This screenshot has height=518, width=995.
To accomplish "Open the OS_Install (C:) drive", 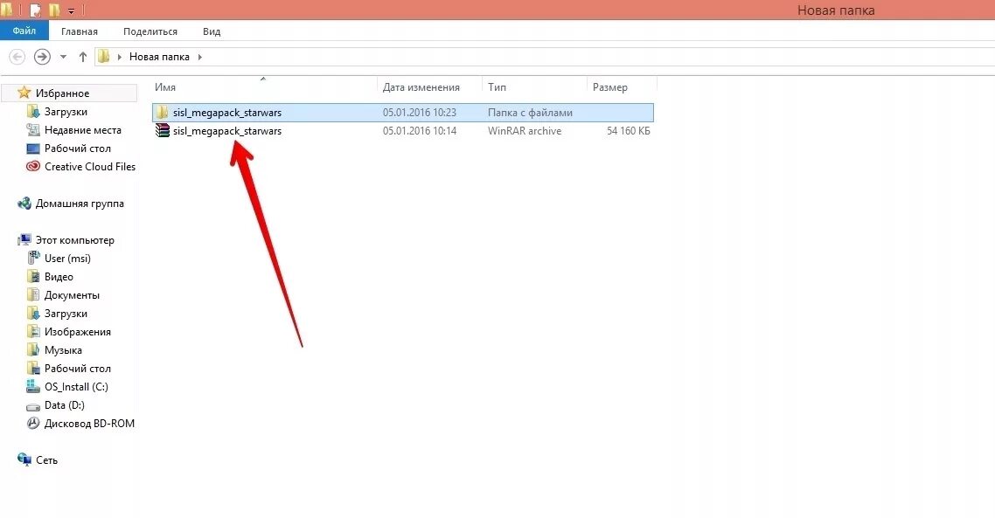I will point(76,387).
